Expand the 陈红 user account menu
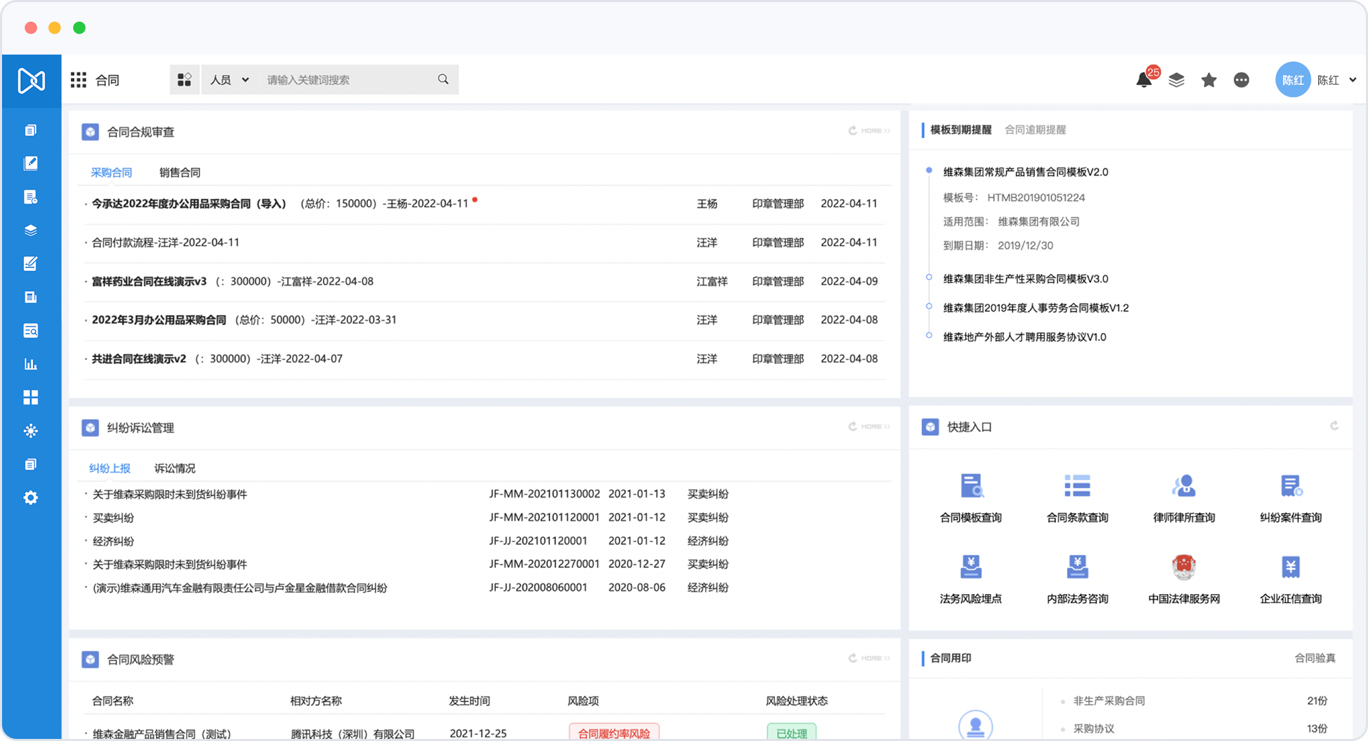 [1351, 80]
